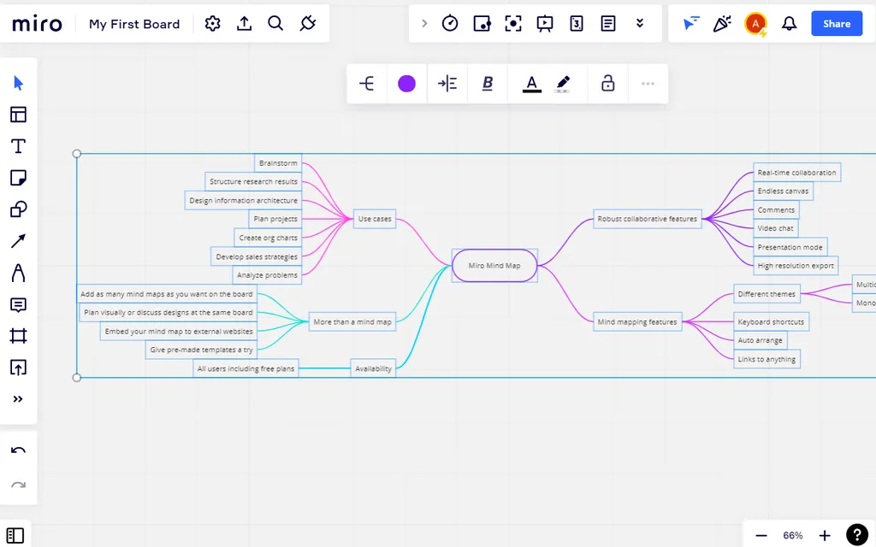Select the Sticky note tool
876x547 pixels.
pos(19,178)
